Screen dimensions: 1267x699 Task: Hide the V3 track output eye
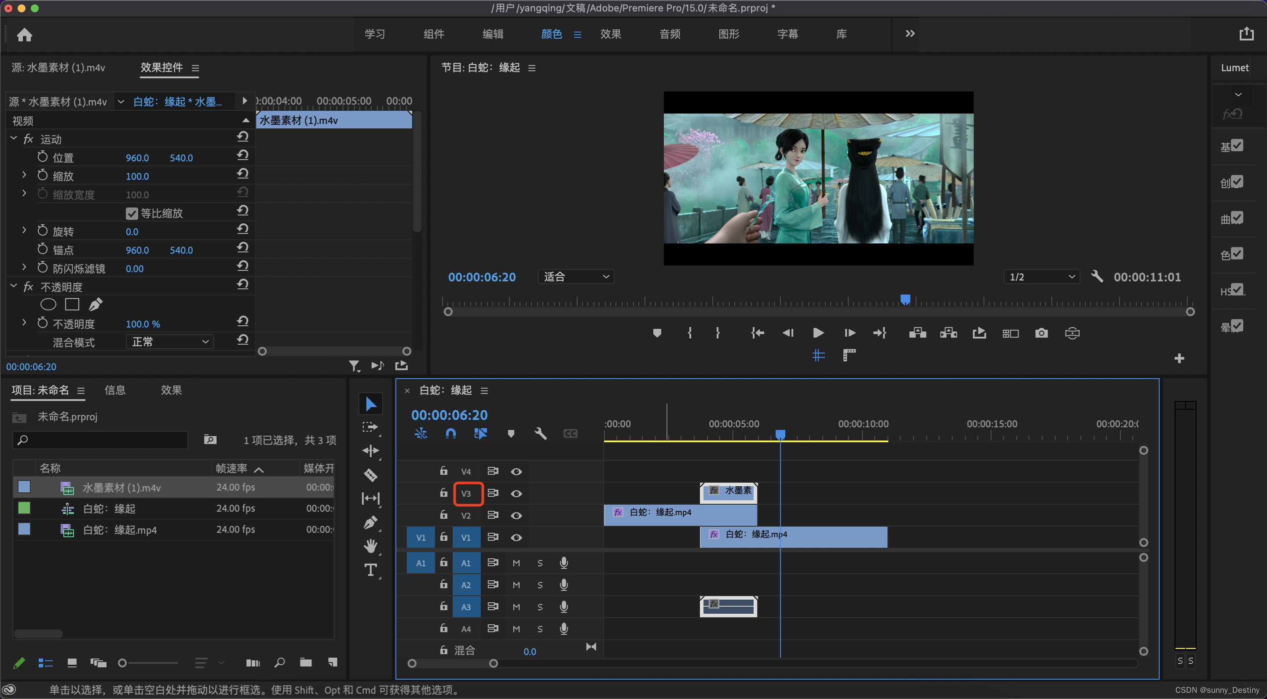[x=516, y=494]
